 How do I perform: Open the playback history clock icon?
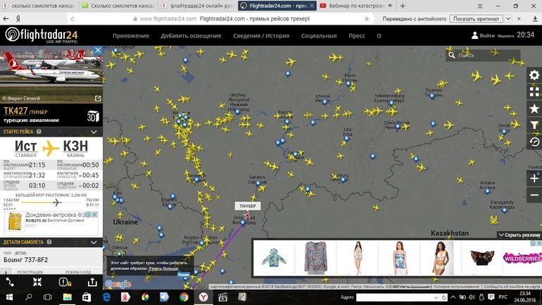click(x=534, y=142)
